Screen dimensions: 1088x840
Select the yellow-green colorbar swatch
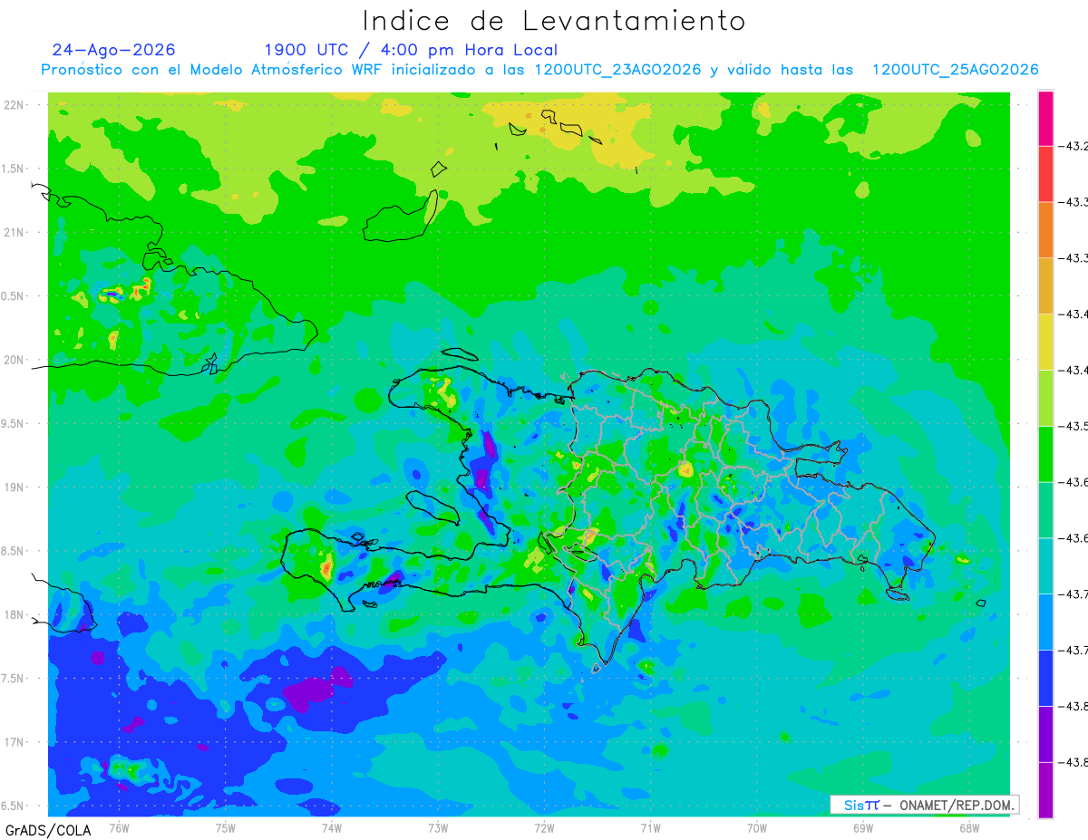(1045, 398)
